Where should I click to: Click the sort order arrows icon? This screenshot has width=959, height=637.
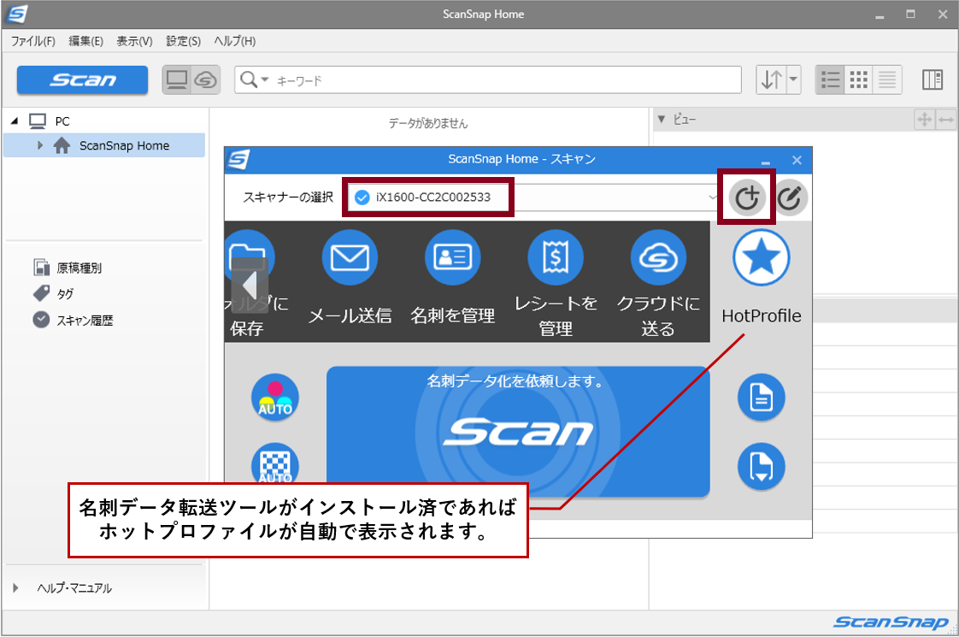(771, 80)
